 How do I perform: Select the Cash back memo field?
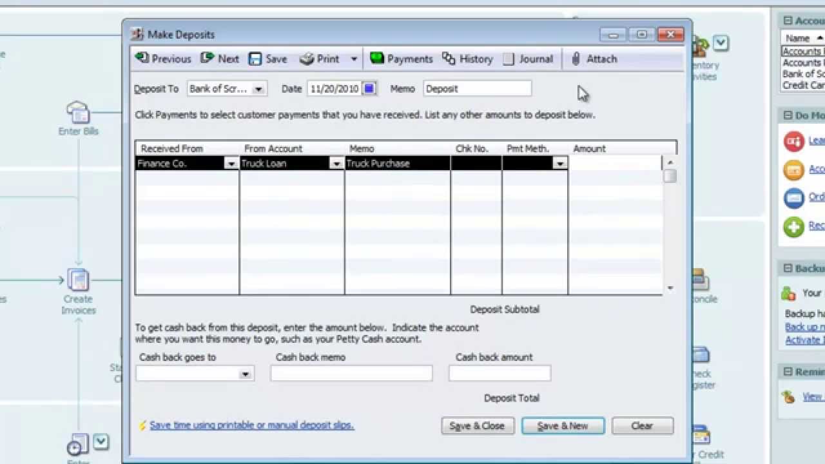351,373
